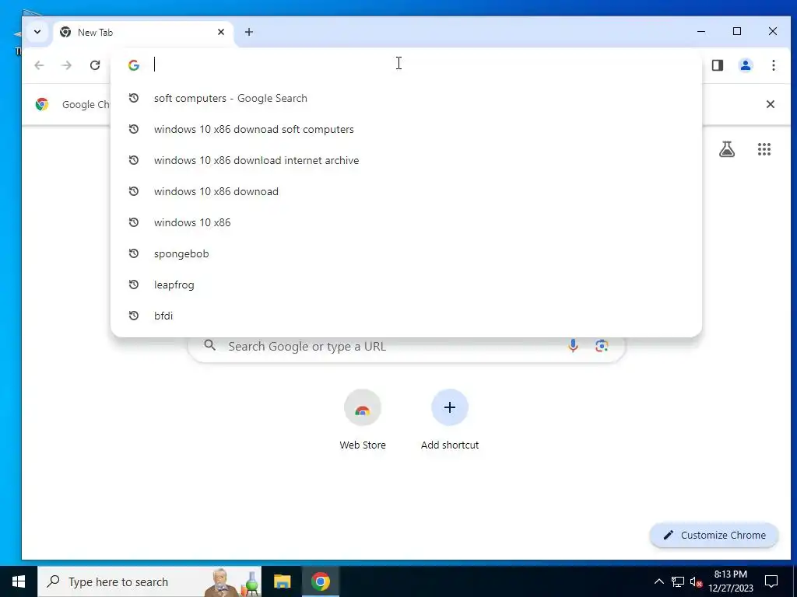
Task: Open Customize Chrome
Action: 714,535
